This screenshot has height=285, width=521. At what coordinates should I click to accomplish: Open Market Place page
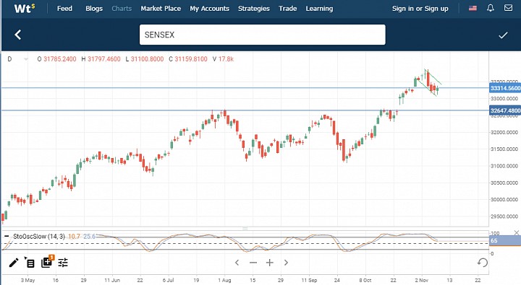[x=161, y=9]
